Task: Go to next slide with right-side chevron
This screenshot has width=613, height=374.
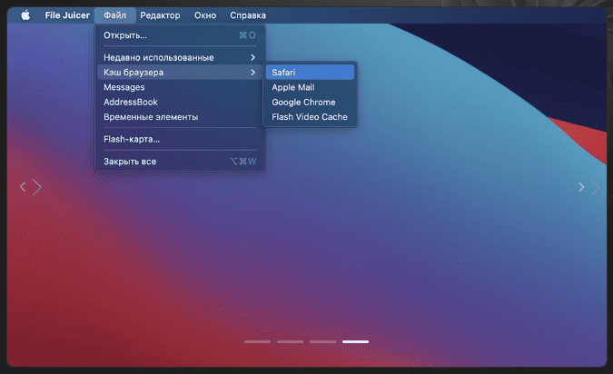Action: click(581, 187)
